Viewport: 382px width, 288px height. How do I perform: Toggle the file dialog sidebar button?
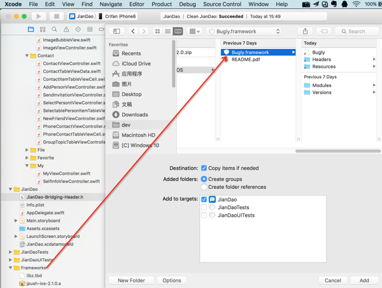(117, 31)
